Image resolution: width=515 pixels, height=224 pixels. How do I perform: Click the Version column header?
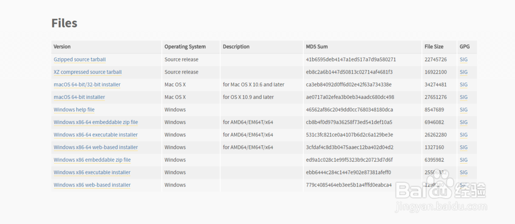[x=62, y=47]
